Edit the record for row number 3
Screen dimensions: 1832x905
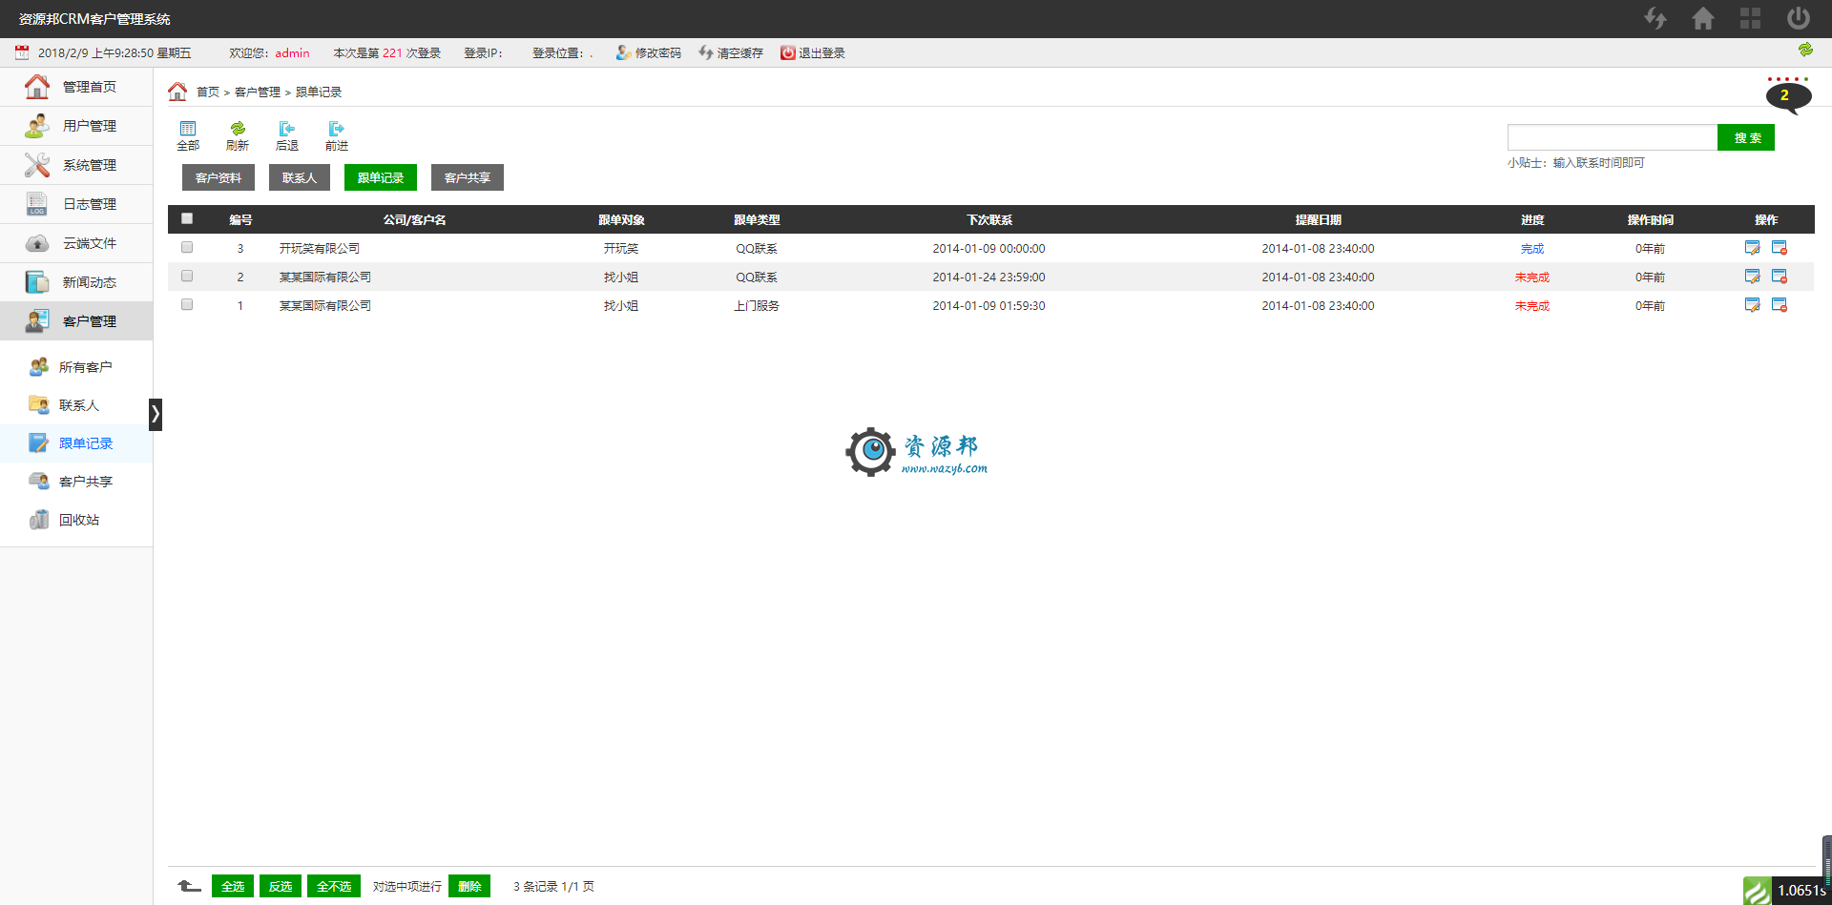pos(1752,248)
